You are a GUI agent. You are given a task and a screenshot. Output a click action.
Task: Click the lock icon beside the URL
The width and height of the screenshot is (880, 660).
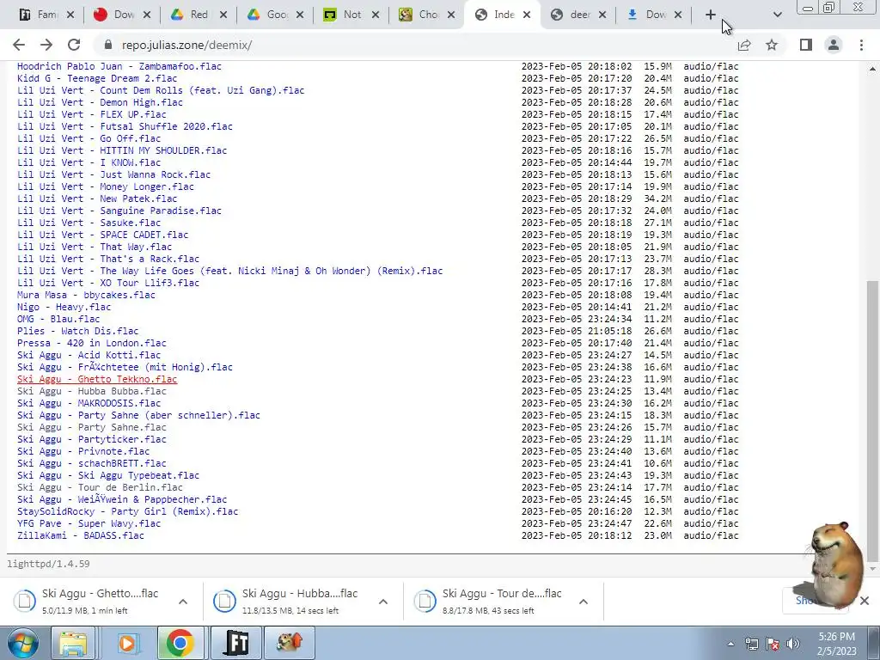(x=108, y=45)
